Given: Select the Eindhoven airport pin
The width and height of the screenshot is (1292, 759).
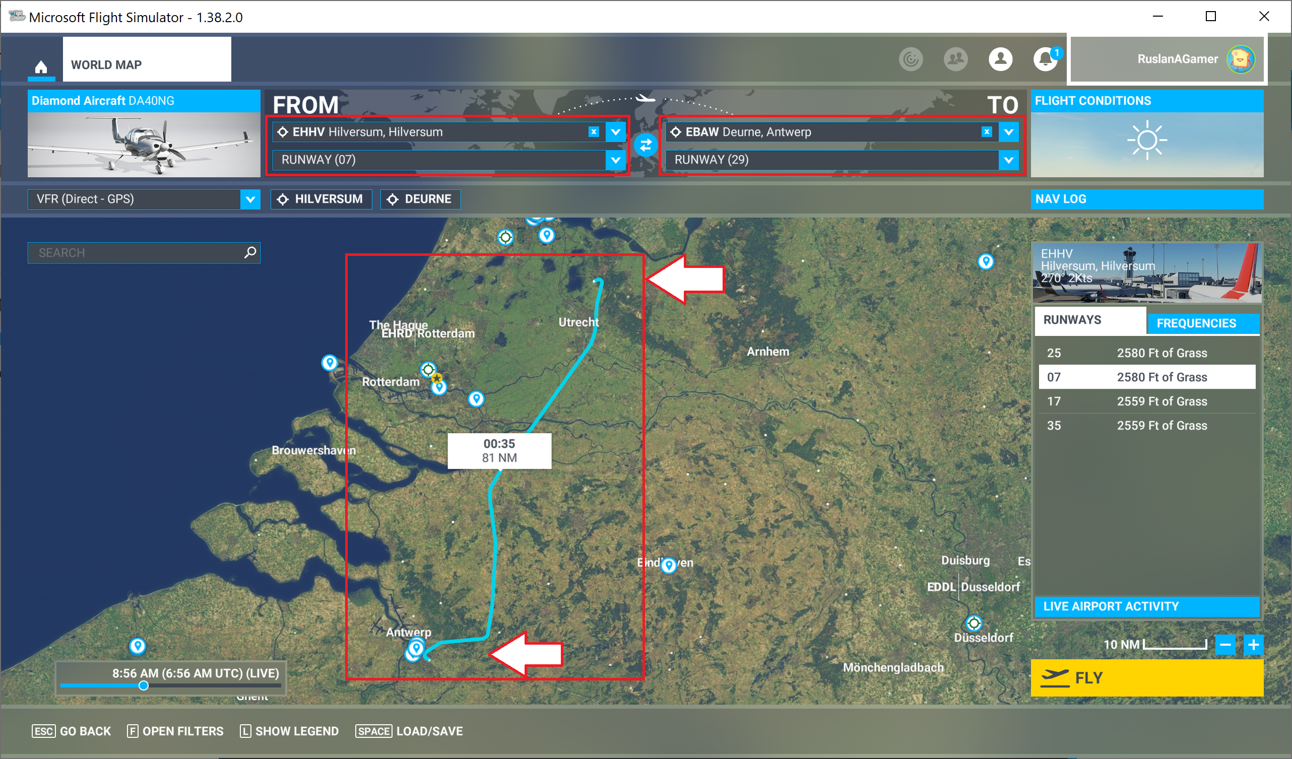Looking at the screenshot, I should point(669,565).
